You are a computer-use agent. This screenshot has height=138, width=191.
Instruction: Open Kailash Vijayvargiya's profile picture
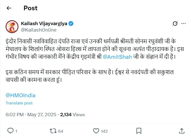12,27
